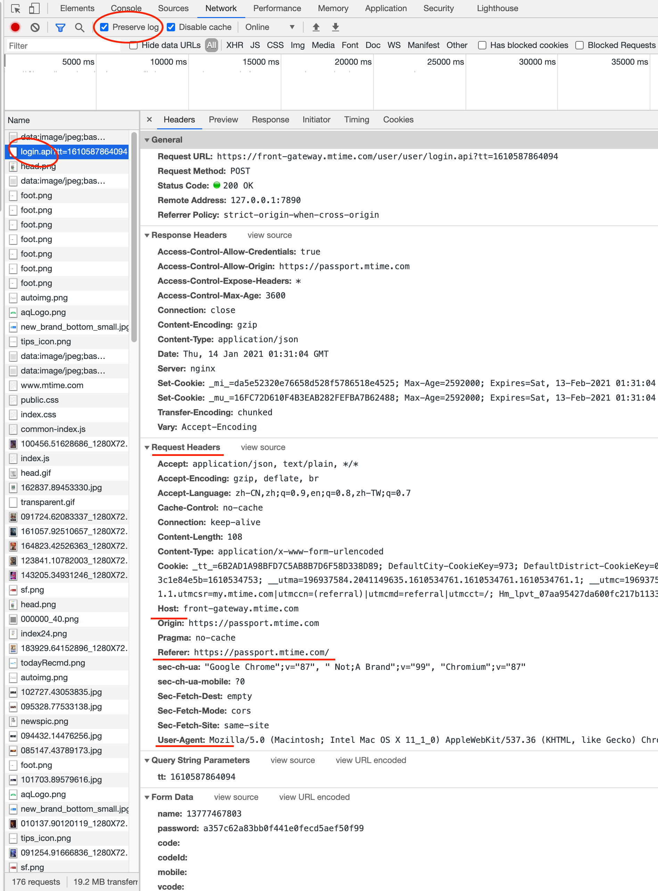Click the index24.png file icon
Screen dimensions: 658x891
pos(13,634)
